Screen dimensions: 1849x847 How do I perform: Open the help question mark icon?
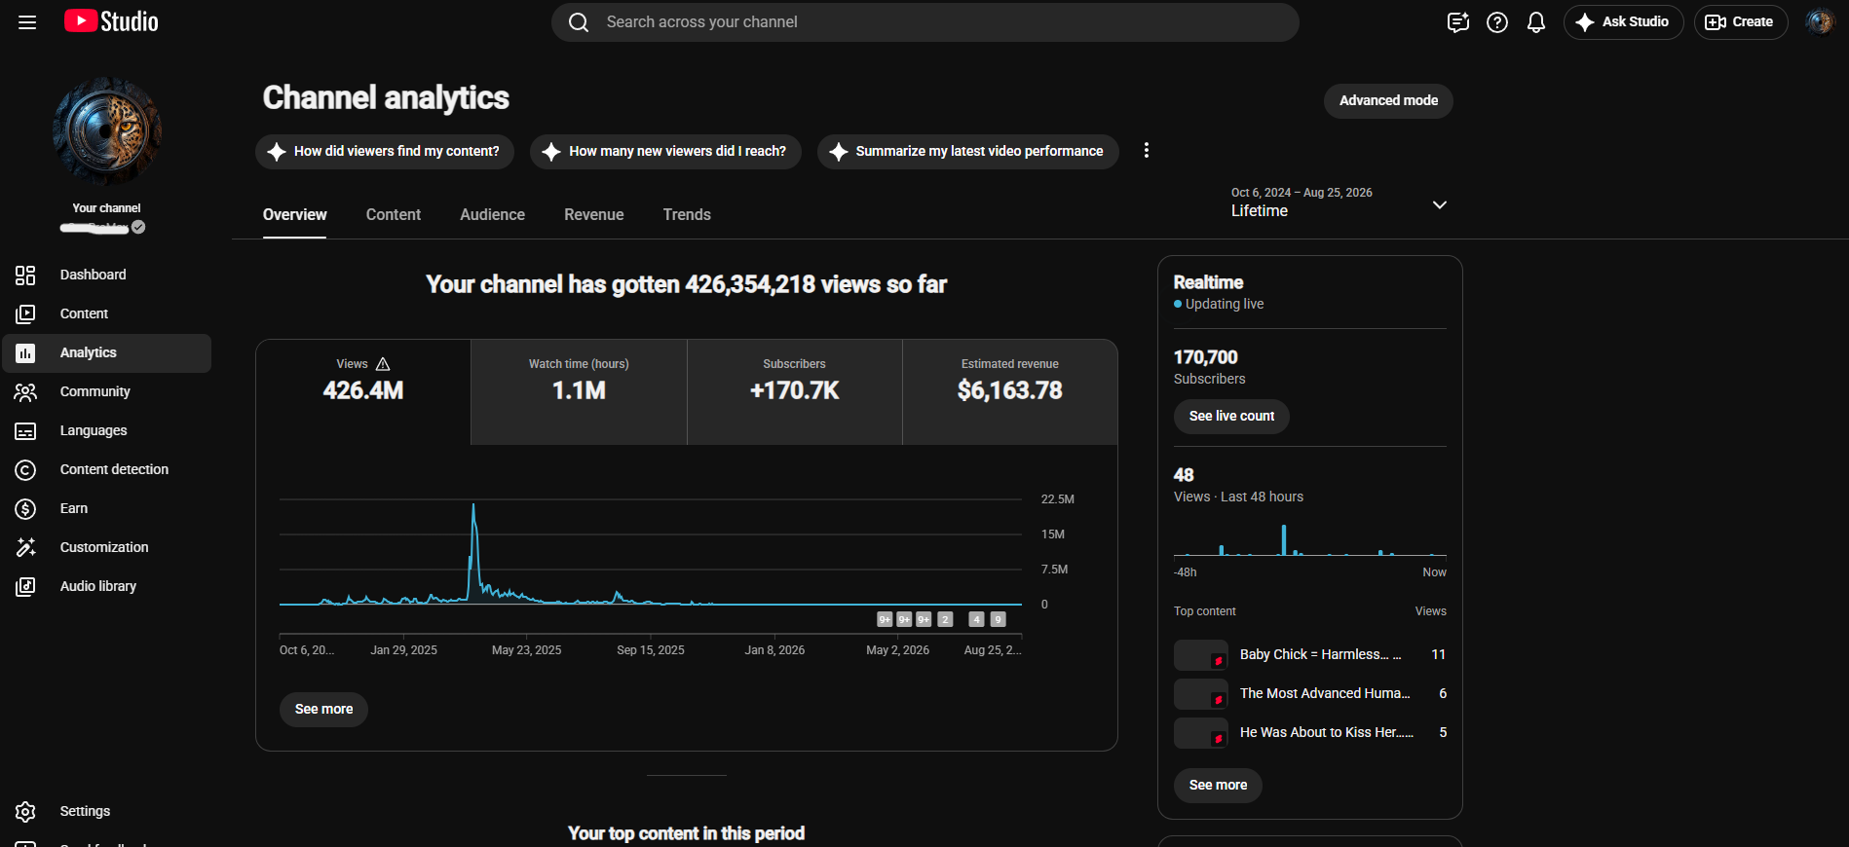(x=1497, y=22)
